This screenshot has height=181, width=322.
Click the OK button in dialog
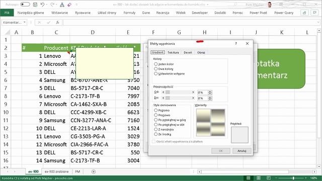221,151
